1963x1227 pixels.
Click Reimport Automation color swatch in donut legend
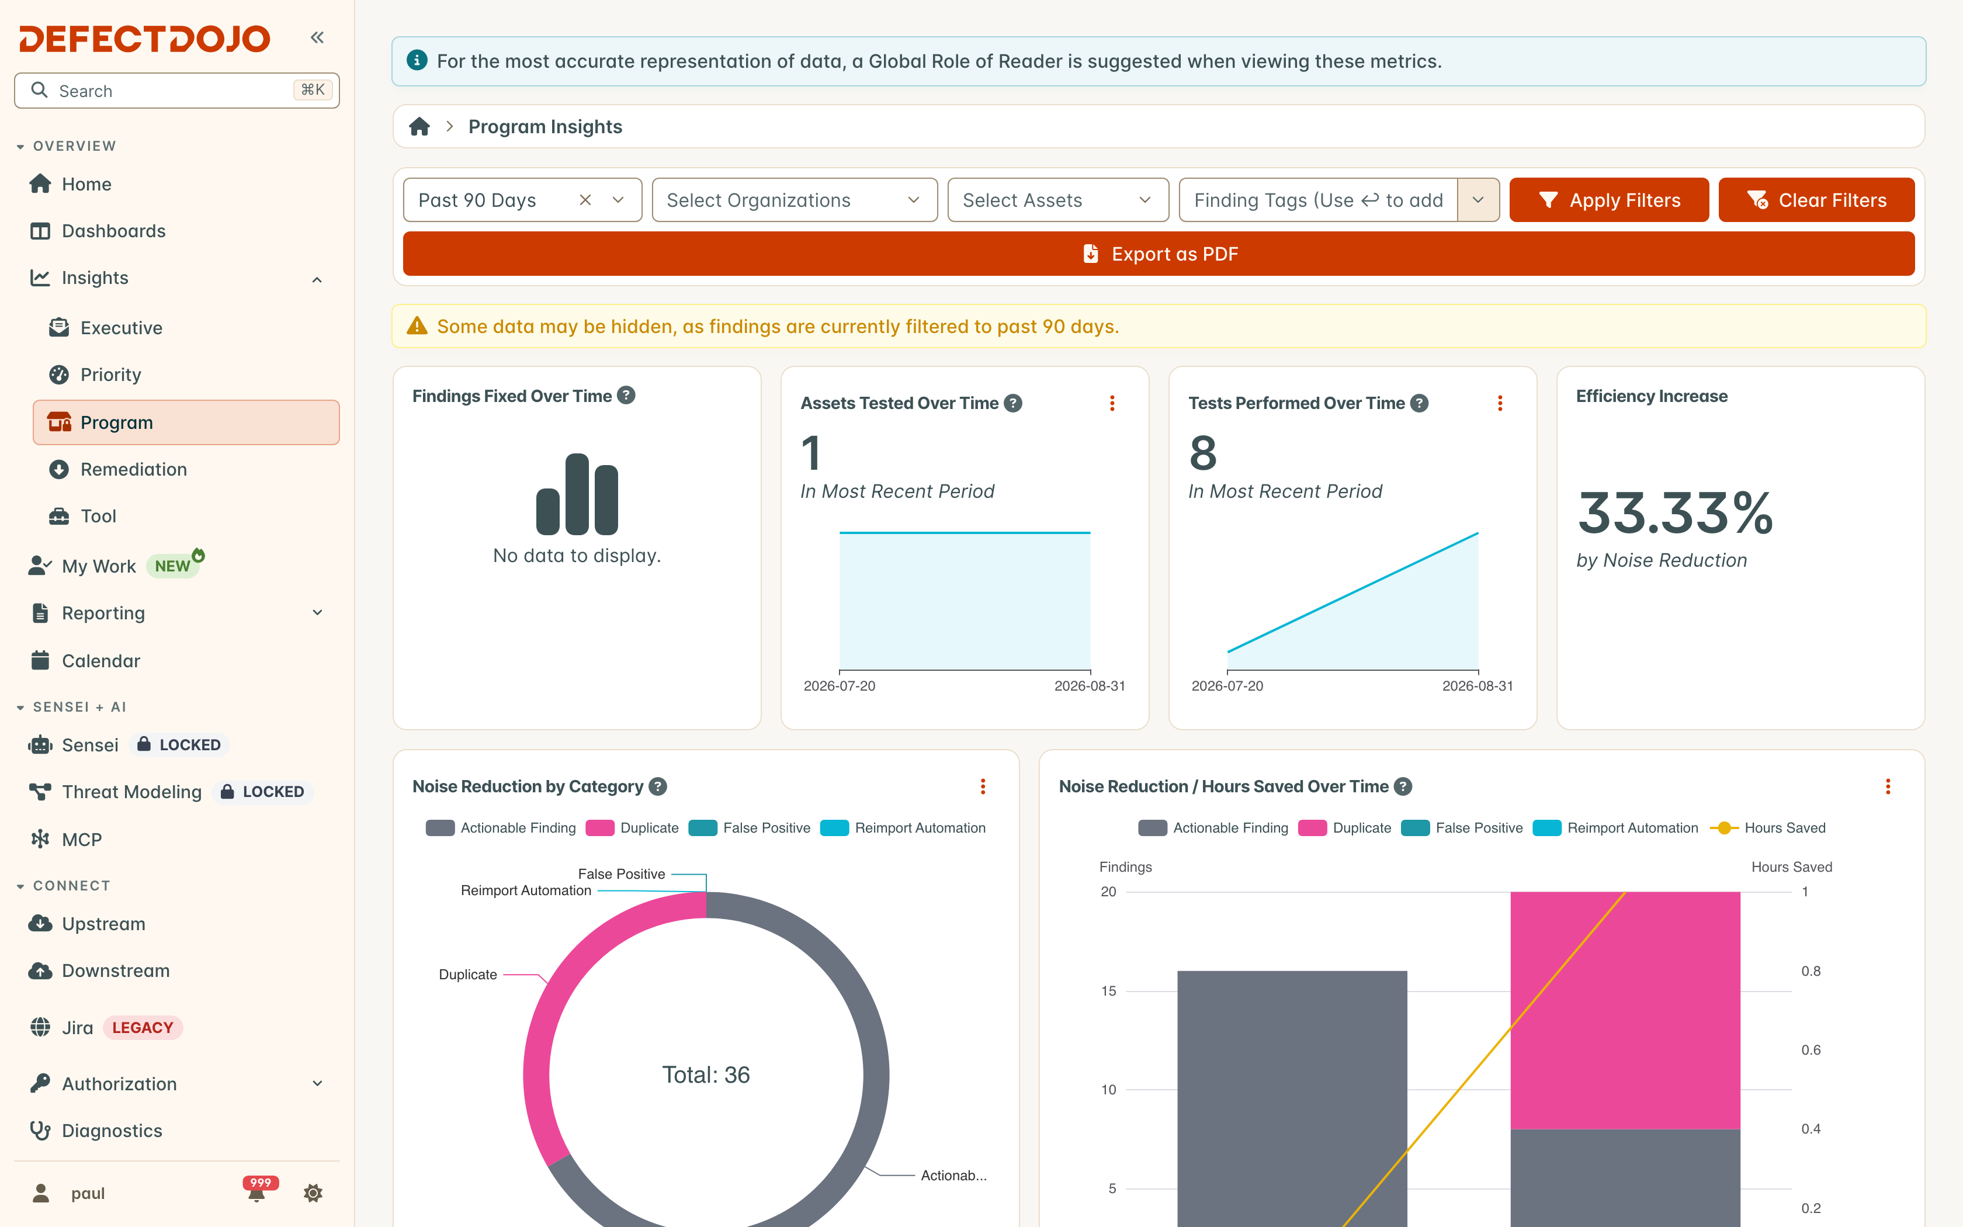pyautogui.click(x=834, y=828)
